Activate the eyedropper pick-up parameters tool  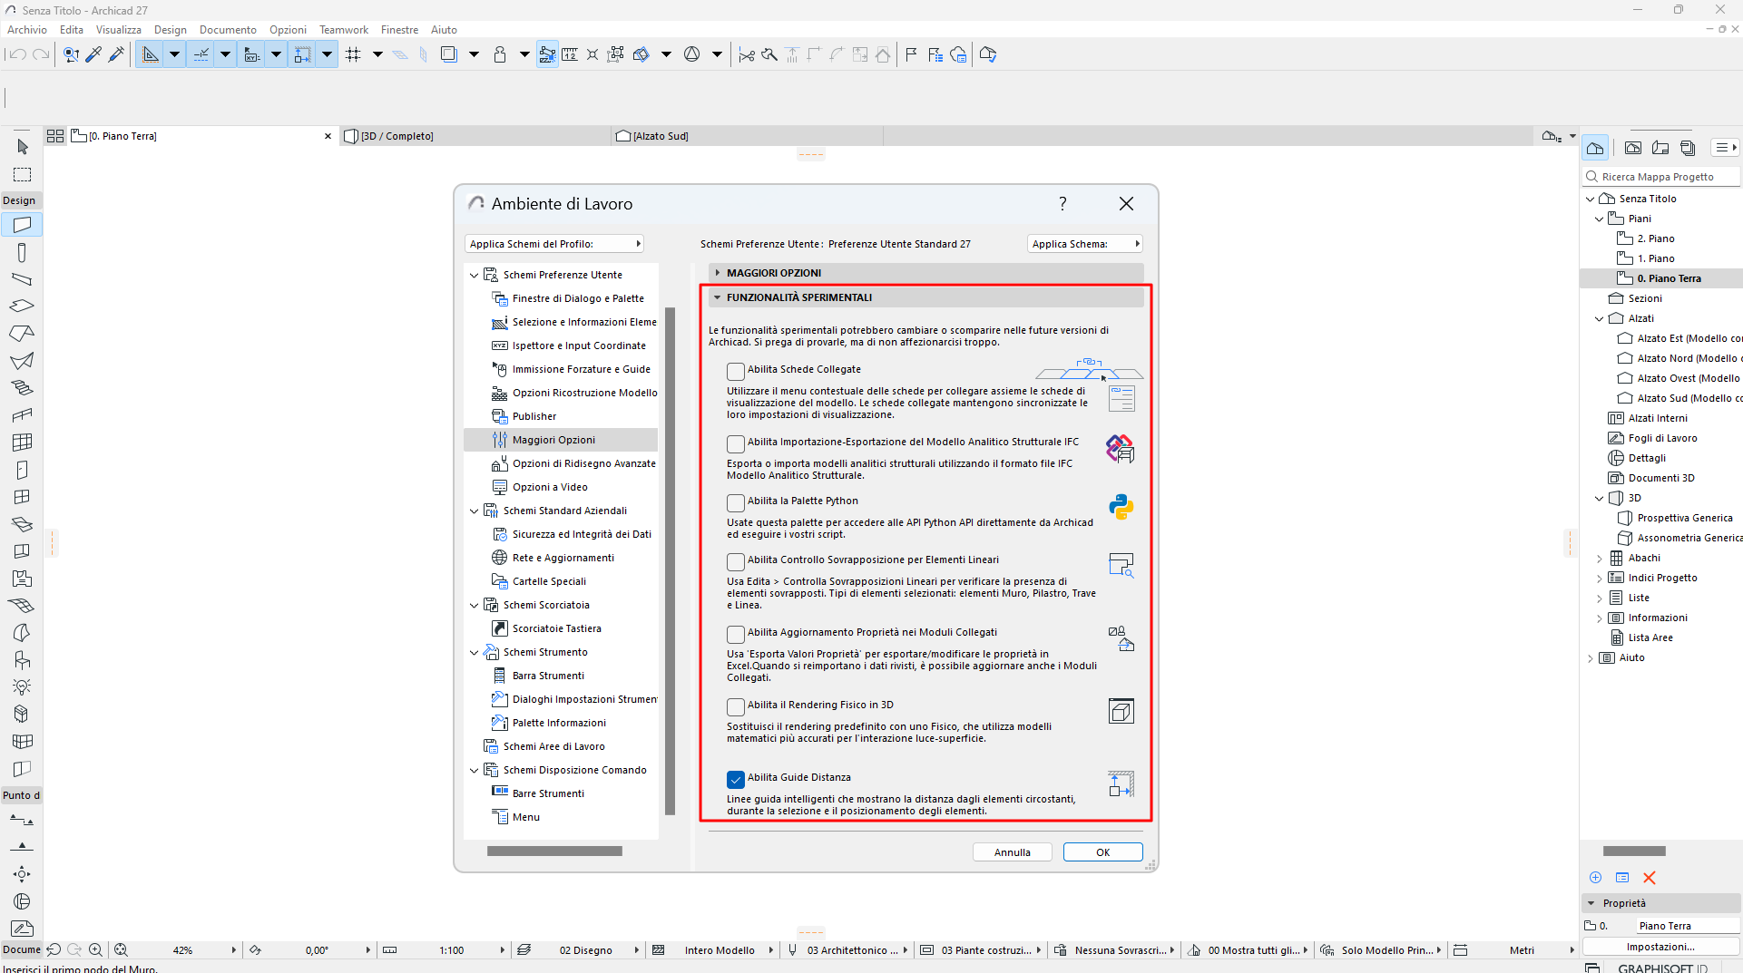[93, 54]
